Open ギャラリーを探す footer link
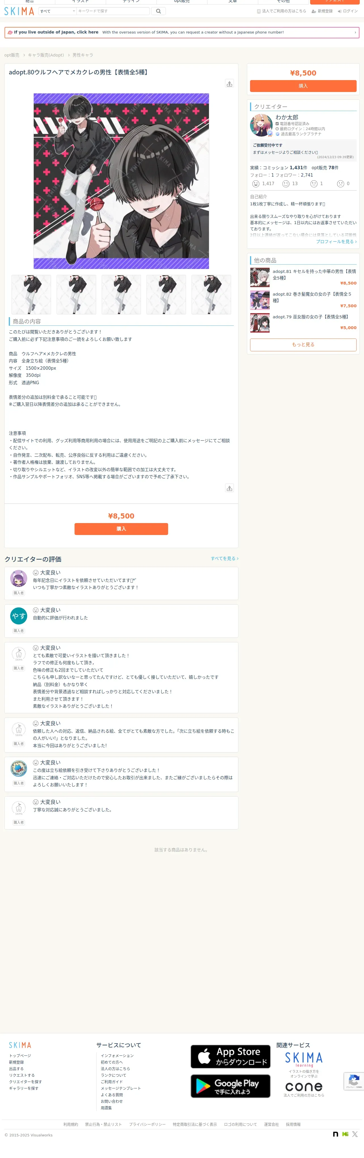The image size is (364, 1158). 23,1089
